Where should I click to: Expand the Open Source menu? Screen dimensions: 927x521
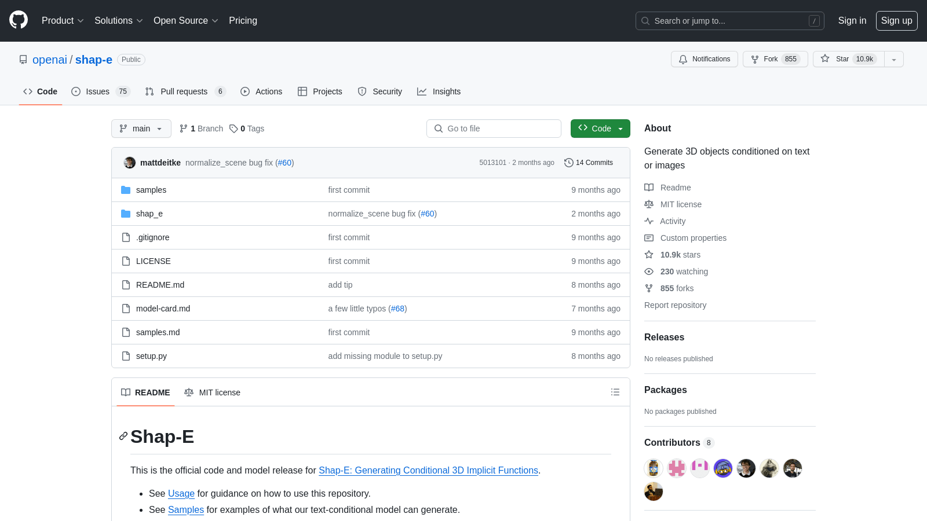click(186, 20)
